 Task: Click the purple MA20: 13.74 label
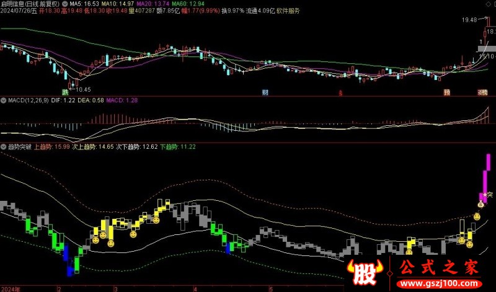[153, 4]
